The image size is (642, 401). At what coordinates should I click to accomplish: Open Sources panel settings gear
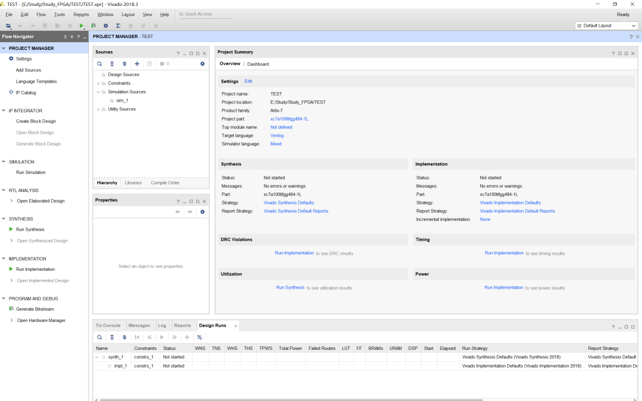point(202,64)
